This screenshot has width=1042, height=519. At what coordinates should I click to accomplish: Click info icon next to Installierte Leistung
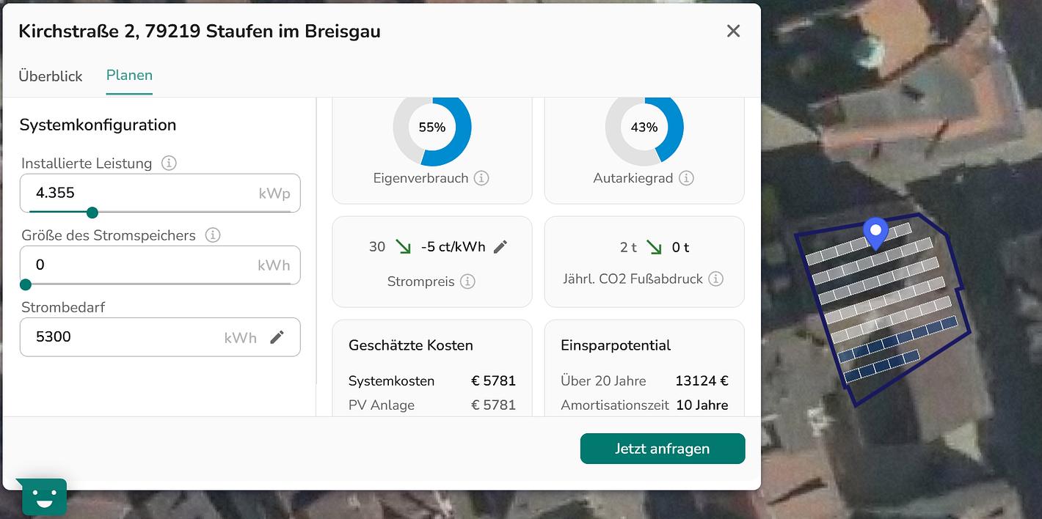(x=169, y=163)
